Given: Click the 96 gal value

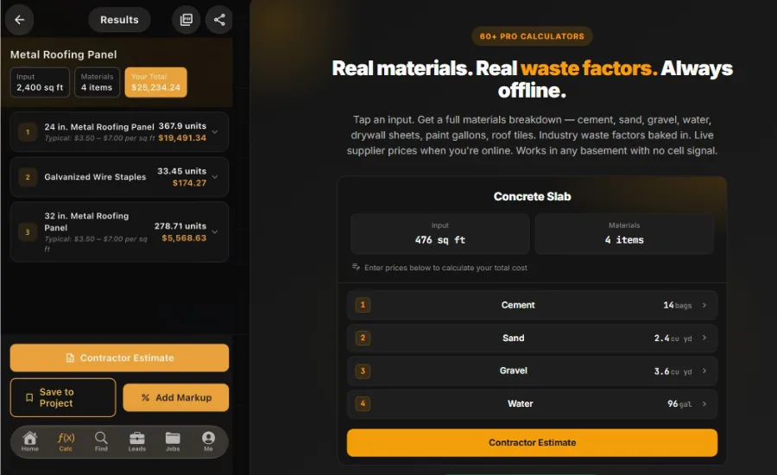Looking at the screenshot, I should [x=679, y=404].
